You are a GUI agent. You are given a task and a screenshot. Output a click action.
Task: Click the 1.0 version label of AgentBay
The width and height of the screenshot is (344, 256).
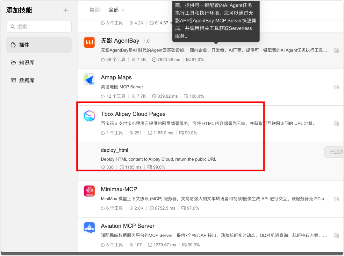[147, 41]
